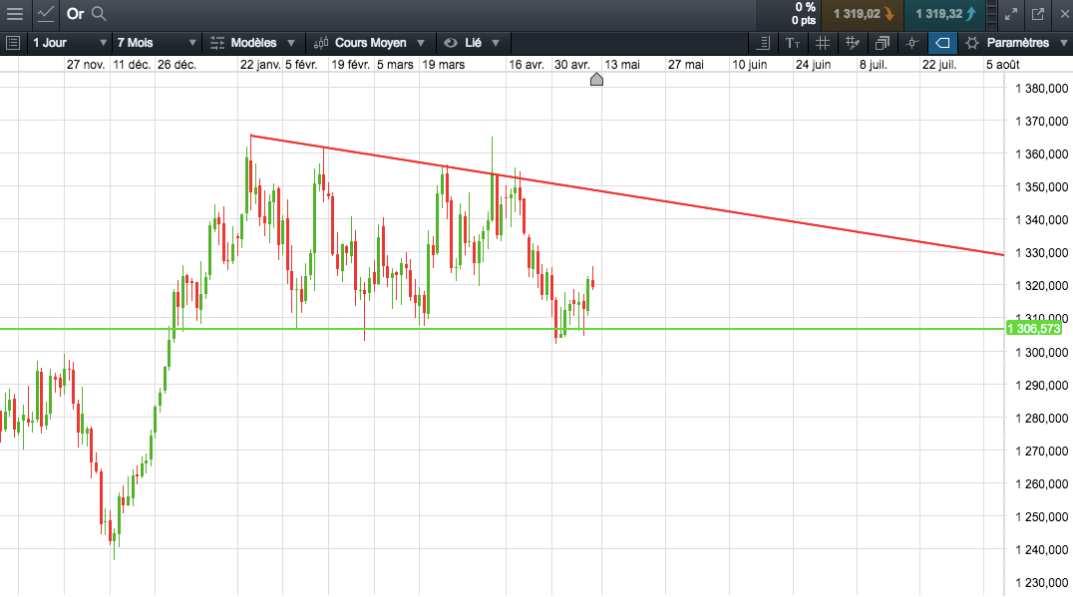This screenshot has width=1073, height=597.
Task: Click the instrument name Or
Action: click(x=75, y=14)
